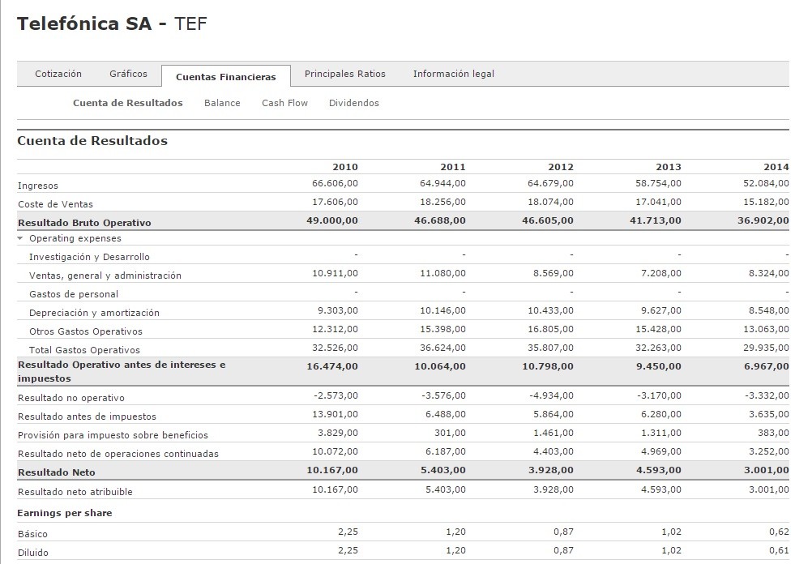Click Ingresos 2014 value 52.084,00
This screenshot has height=564, width=795.
766,183
